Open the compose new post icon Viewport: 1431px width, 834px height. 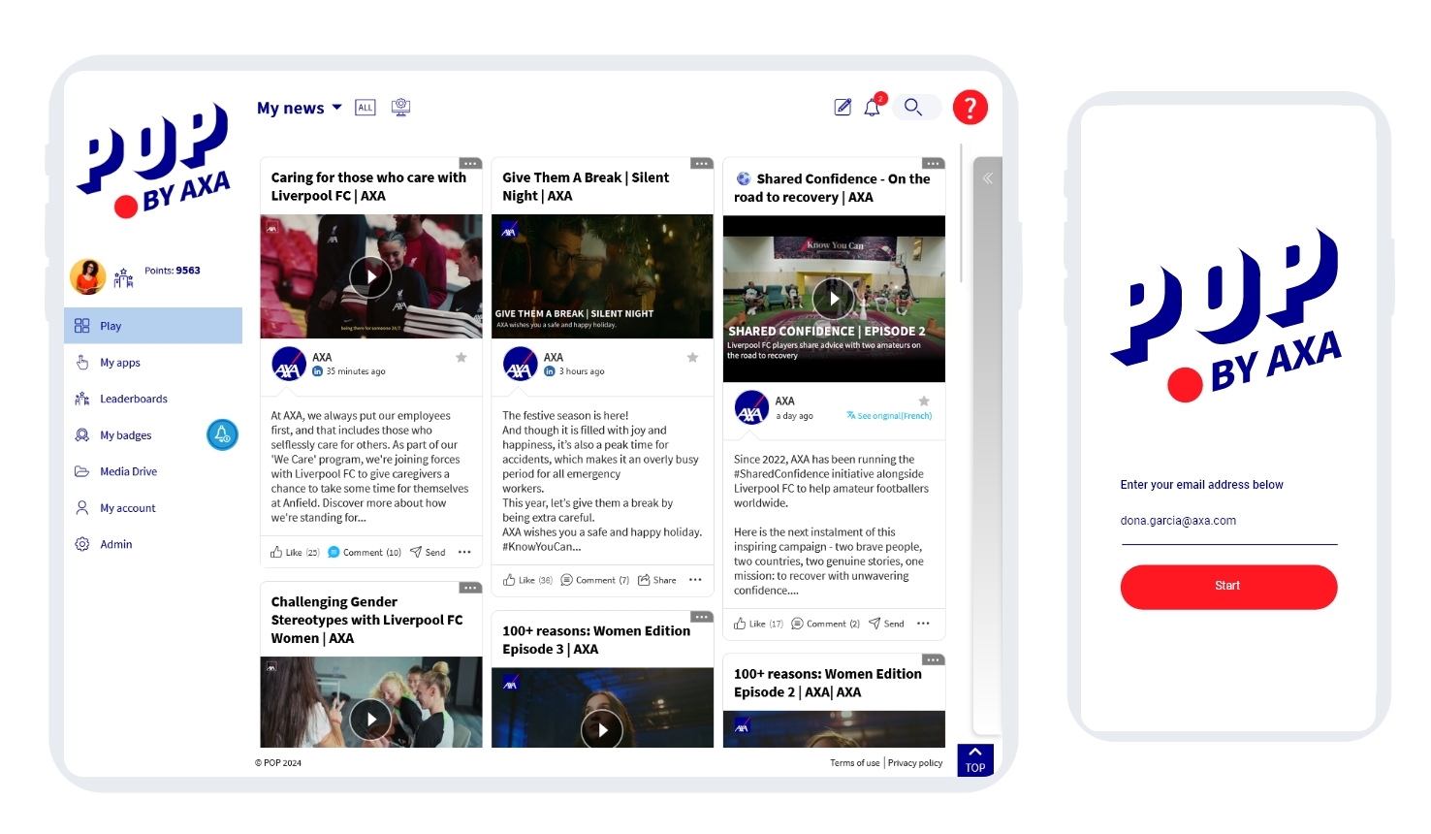tap(843, 108)
